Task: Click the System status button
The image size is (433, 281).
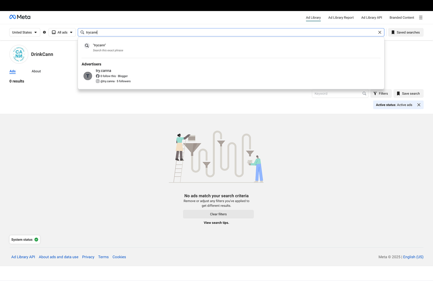Action: click(25, 240)
